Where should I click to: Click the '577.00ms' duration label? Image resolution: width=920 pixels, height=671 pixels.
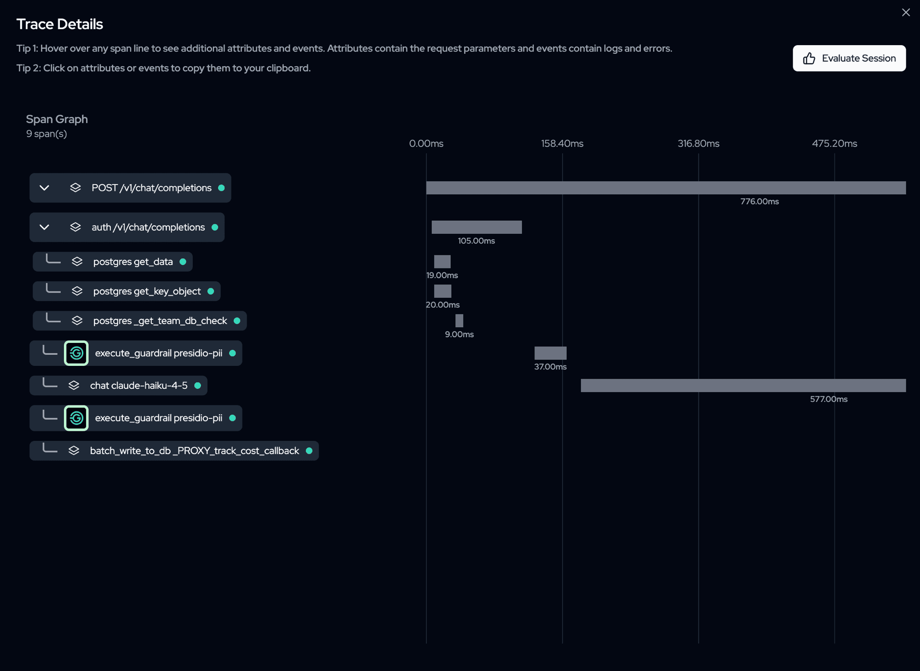828,399
